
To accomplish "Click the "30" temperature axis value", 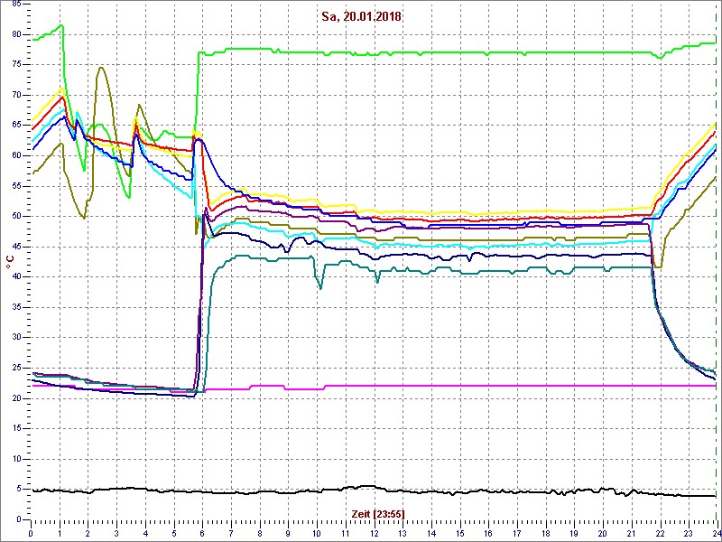I will [x=15, y=338].
